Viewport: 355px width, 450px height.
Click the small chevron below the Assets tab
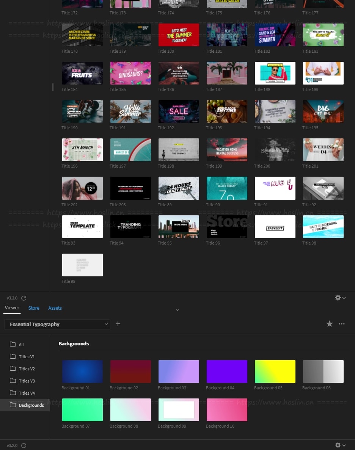[x=177, y=310]
